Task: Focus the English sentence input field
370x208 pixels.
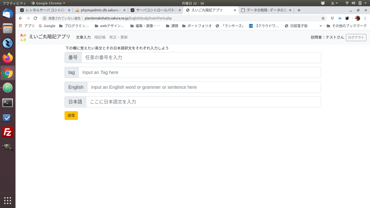Action: pyautogui.click(x=204, y=87)
